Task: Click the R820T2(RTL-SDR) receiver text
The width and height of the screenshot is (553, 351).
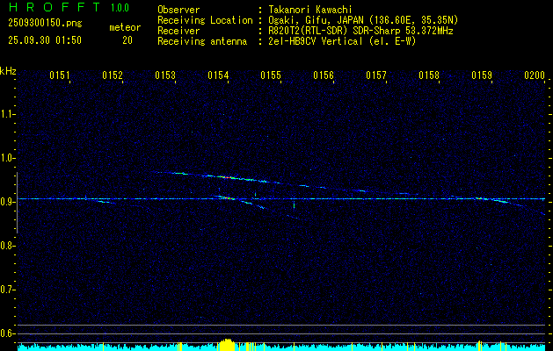Action: [360, 31]
